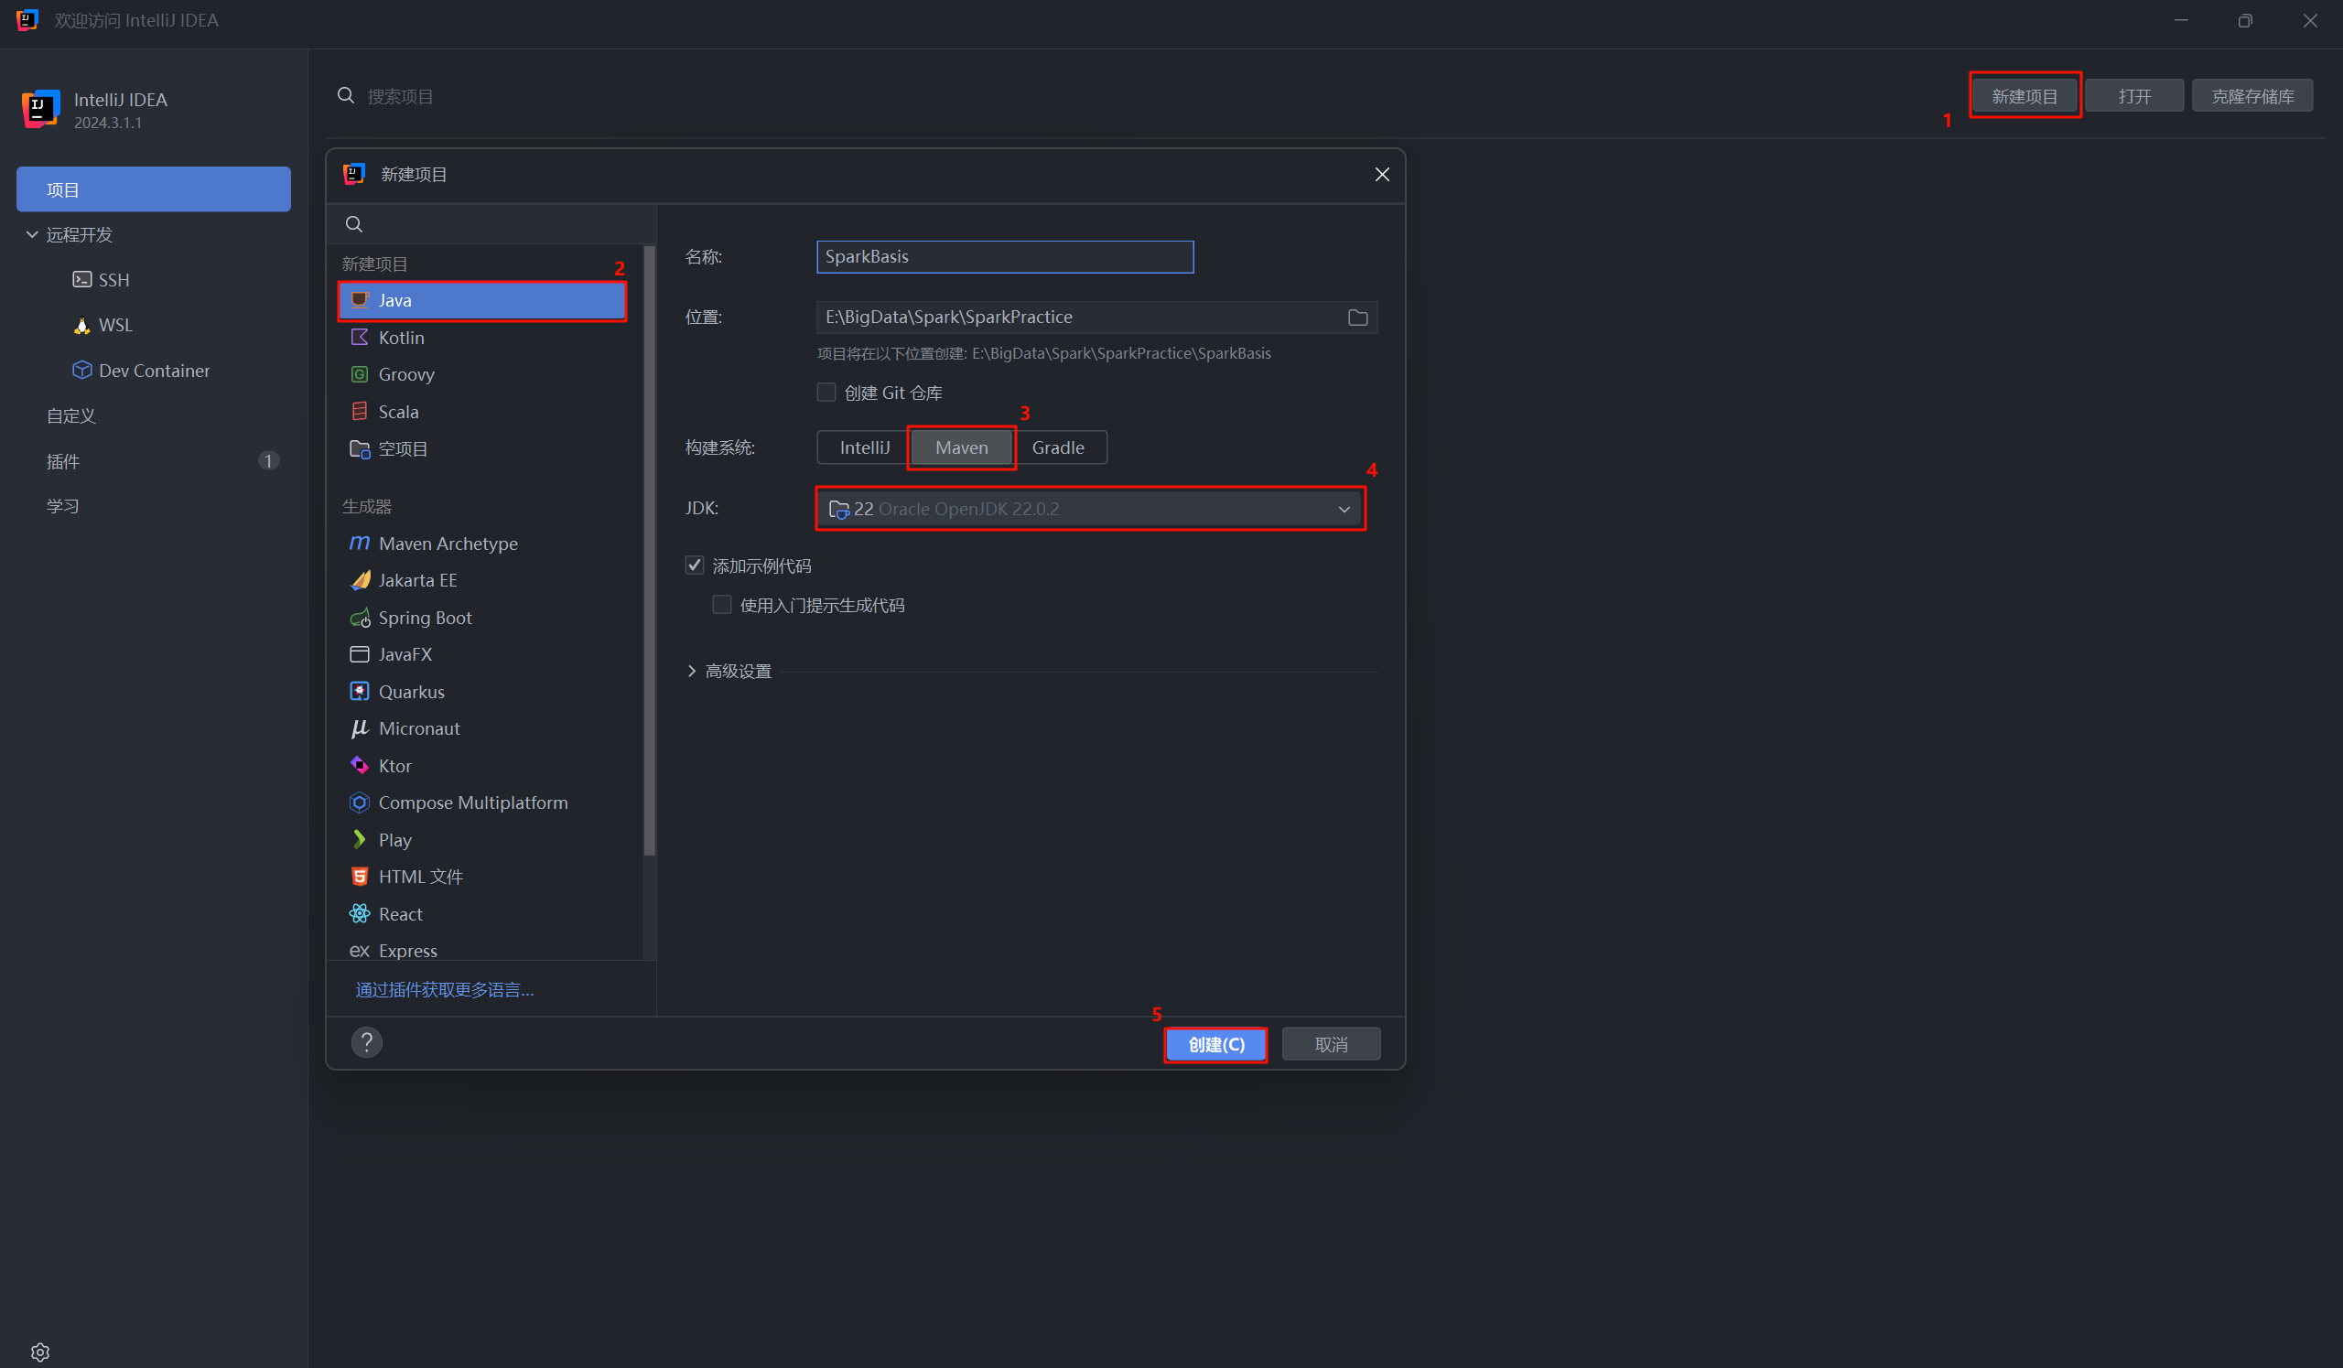Click the project name input field
Image resolution: width=2343 pixels, height=1368 pixels.
coord(1004,256)
